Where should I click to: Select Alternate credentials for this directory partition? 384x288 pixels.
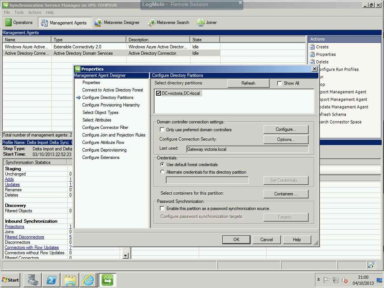click(x=162, y=172)
